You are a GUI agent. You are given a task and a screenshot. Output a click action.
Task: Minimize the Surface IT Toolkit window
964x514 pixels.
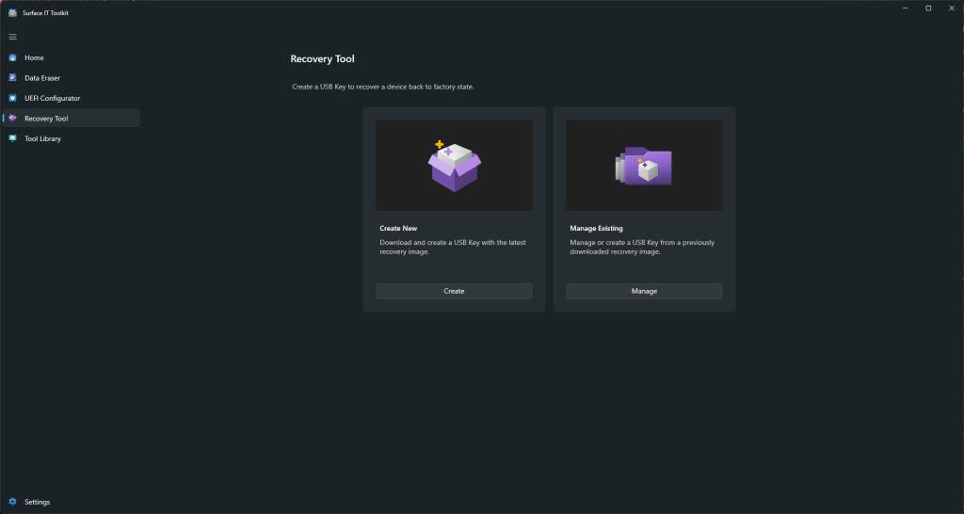[x=906, y=8]
